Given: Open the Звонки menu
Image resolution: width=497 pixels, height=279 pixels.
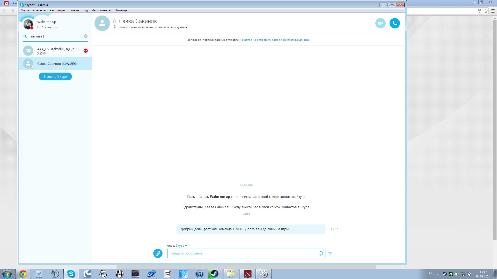Looking at the screenshot, I should coord(74,10).
